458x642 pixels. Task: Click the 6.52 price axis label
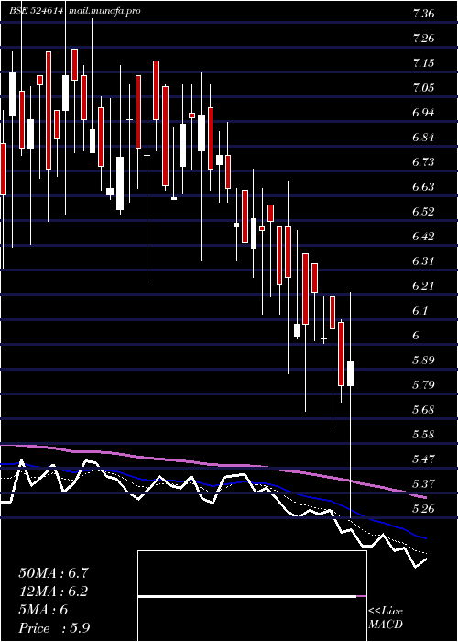(423, 212)
